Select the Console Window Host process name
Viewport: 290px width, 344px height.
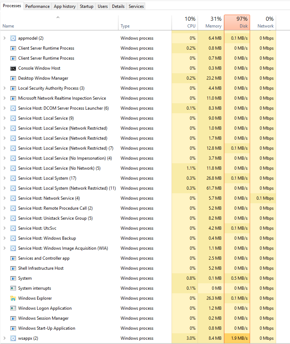39,68
